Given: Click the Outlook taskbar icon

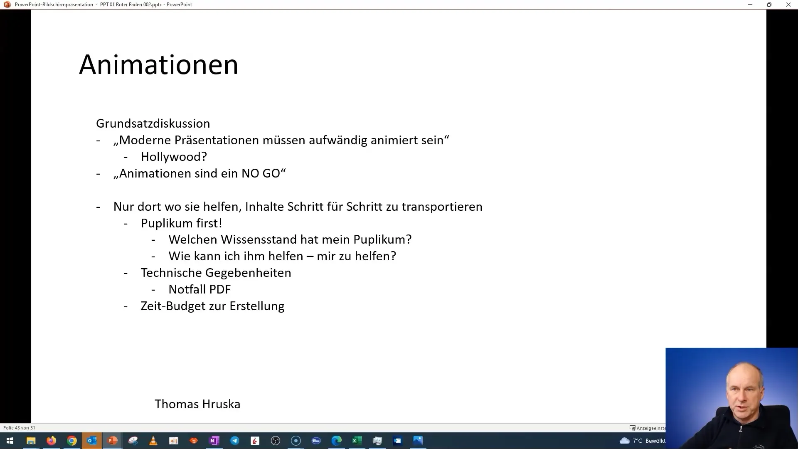Looking at the screenshot, I should pos(92,440).
